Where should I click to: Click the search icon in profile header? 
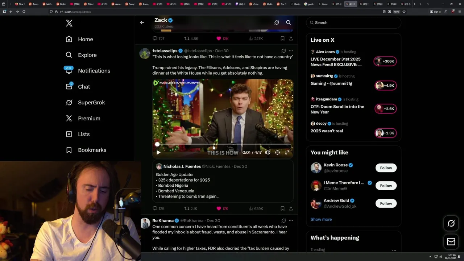(x=289, y=22)
